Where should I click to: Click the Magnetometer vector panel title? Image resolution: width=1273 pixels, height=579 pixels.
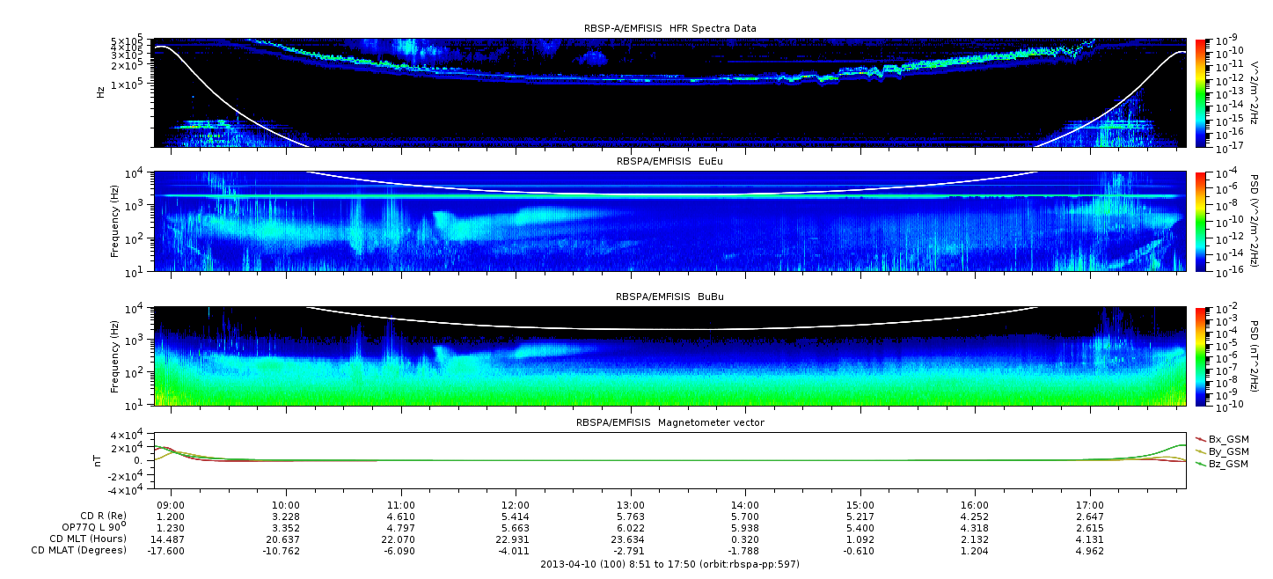[x=669, y=422]
